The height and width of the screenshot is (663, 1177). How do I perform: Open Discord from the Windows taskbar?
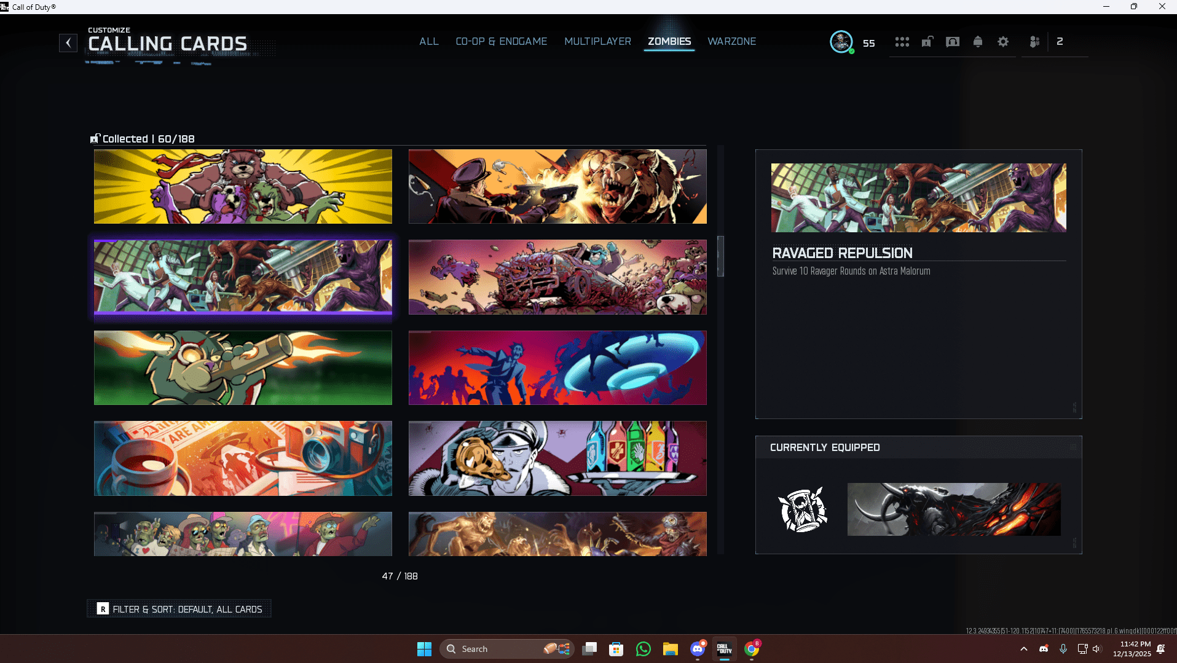click(698, 649)
